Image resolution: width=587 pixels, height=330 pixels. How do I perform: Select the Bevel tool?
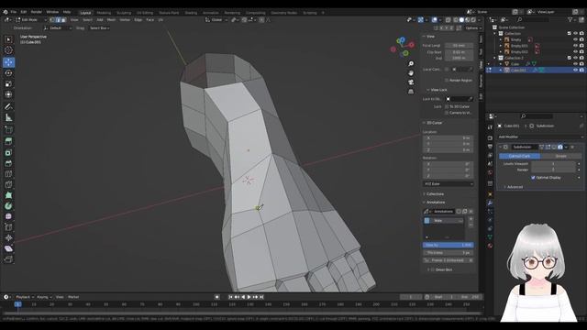pyautogui.click(x=8, y=163)
